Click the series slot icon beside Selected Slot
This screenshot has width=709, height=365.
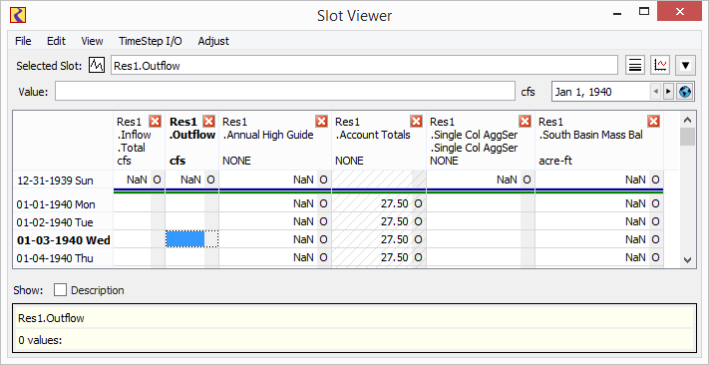click(x=97, y=66)
